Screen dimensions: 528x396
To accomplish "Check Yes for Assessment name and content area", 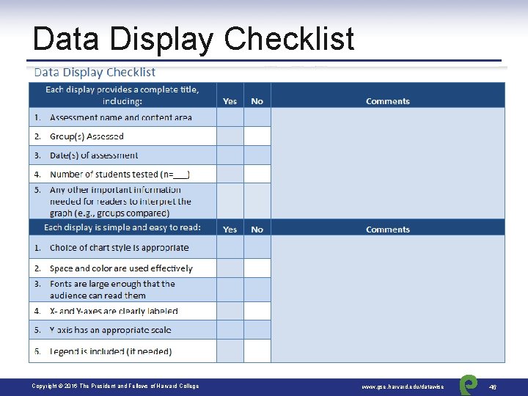I will tap(230, 117).
